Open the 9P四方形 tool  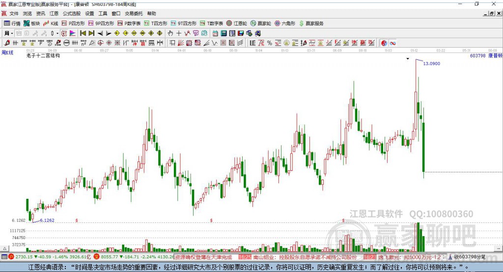[101, 24]
